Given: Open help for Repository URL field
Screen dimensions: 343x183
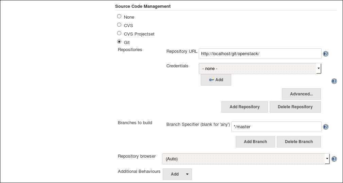Looking at the screenshot, I should 325,54.
